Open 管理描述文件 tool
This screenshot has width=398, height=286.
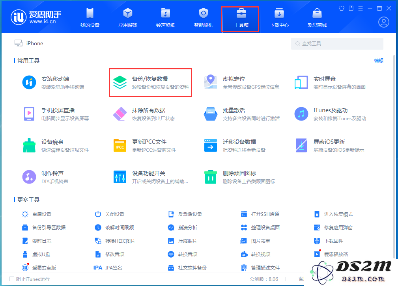[x=260, y=268]
